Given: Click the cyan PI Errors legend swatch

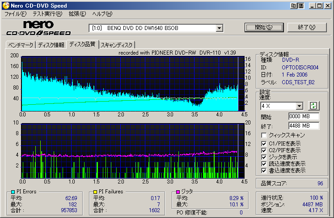Looking at the screenshot, I should pyautogui.click(x=13, y=192).
